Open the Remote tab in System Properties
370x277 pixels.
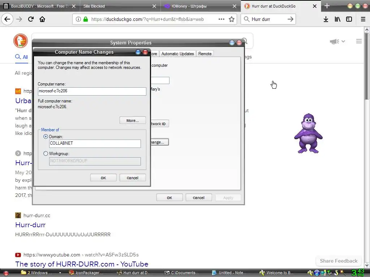pyautogui.click(x=205, y=54)
